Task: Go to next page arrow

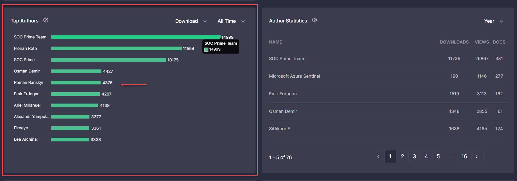Action: [477, 157]
